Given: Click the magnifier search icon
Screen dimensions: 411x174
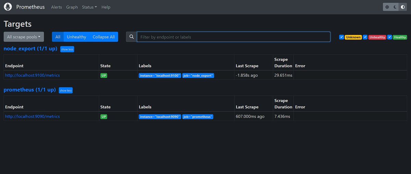Looking at the screenshot, I should [x=132, y=37].
